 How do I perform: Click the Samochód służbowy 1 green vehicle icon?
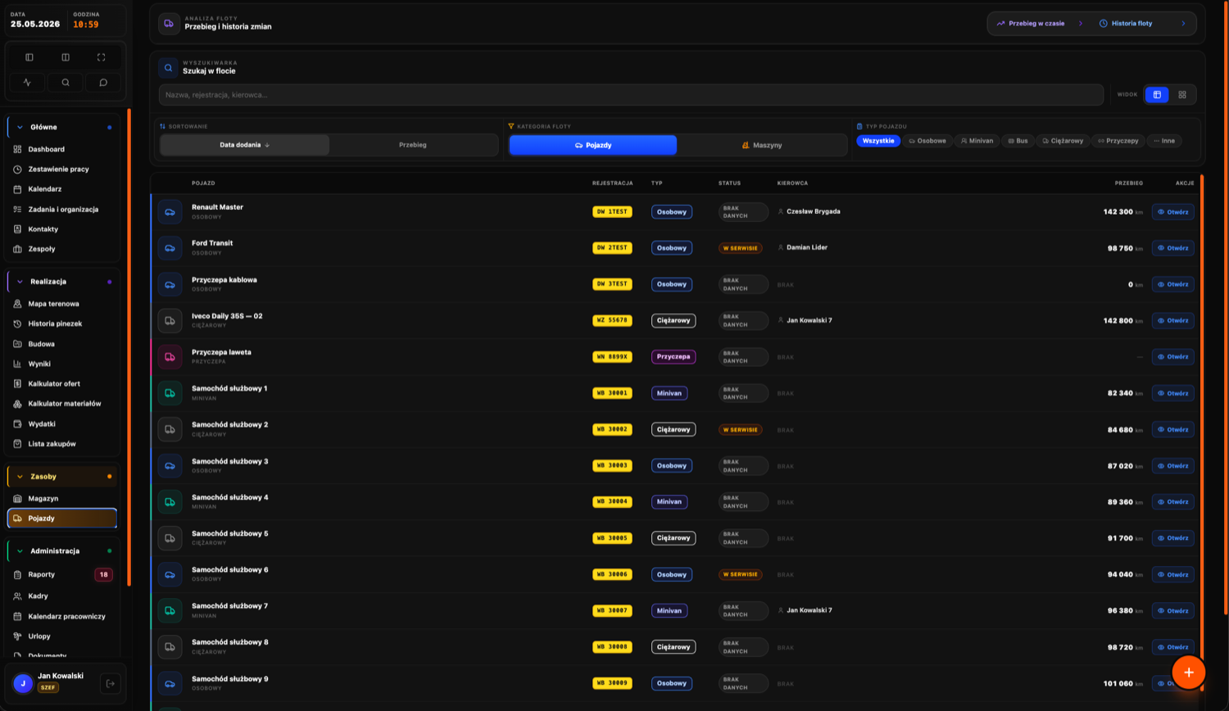(170, 393)
